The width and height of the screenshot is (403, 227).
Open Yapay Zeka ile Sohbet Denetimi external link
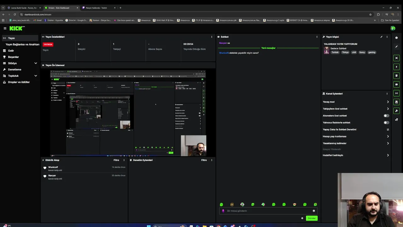tap(388, 130)
